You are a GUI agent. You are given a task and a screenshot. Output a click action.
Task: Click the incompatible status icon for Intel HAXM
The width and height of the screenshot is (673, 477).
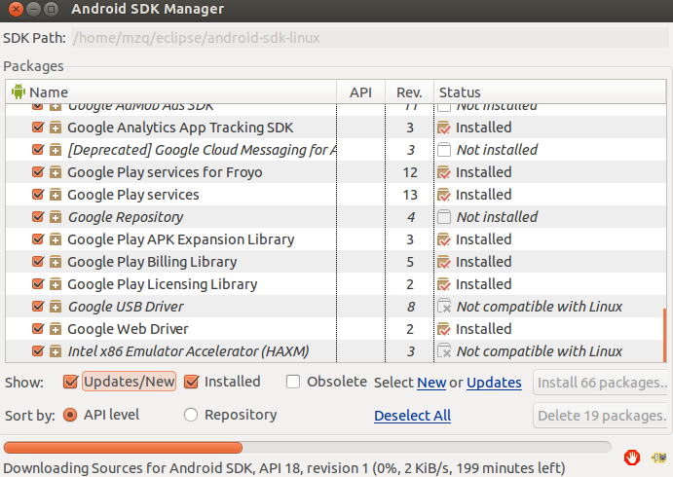(x=444, y=351)
